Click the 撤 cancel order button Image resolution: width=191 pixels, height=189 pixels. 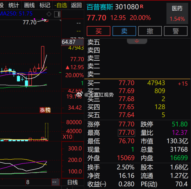pyautogui.click(x=150, y=31)
